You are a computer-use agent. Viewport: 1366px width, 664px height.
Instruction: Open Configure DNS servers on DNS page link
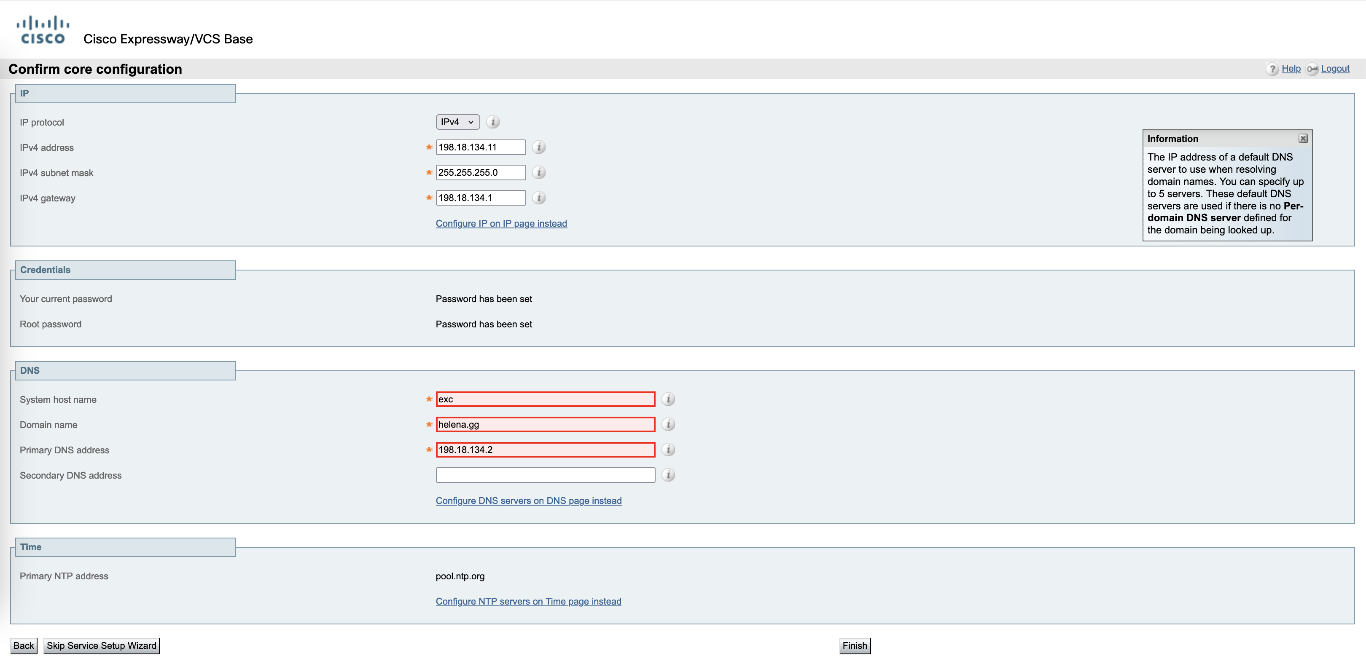click(528, 500)
